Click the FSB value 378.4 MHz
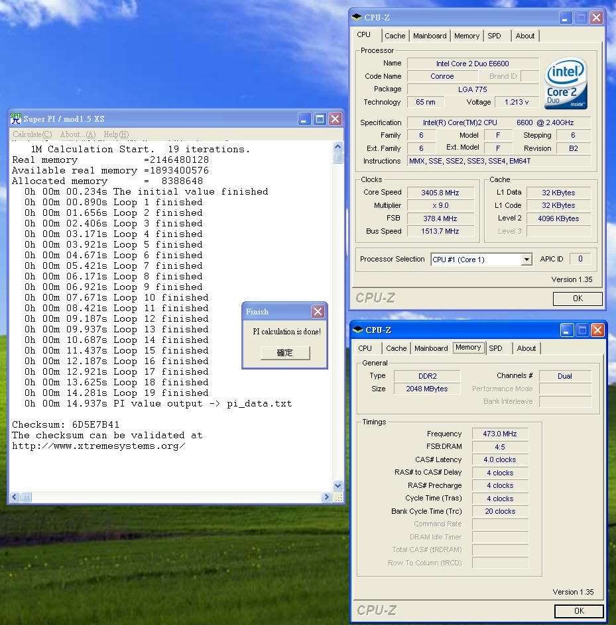 (440, 218)
